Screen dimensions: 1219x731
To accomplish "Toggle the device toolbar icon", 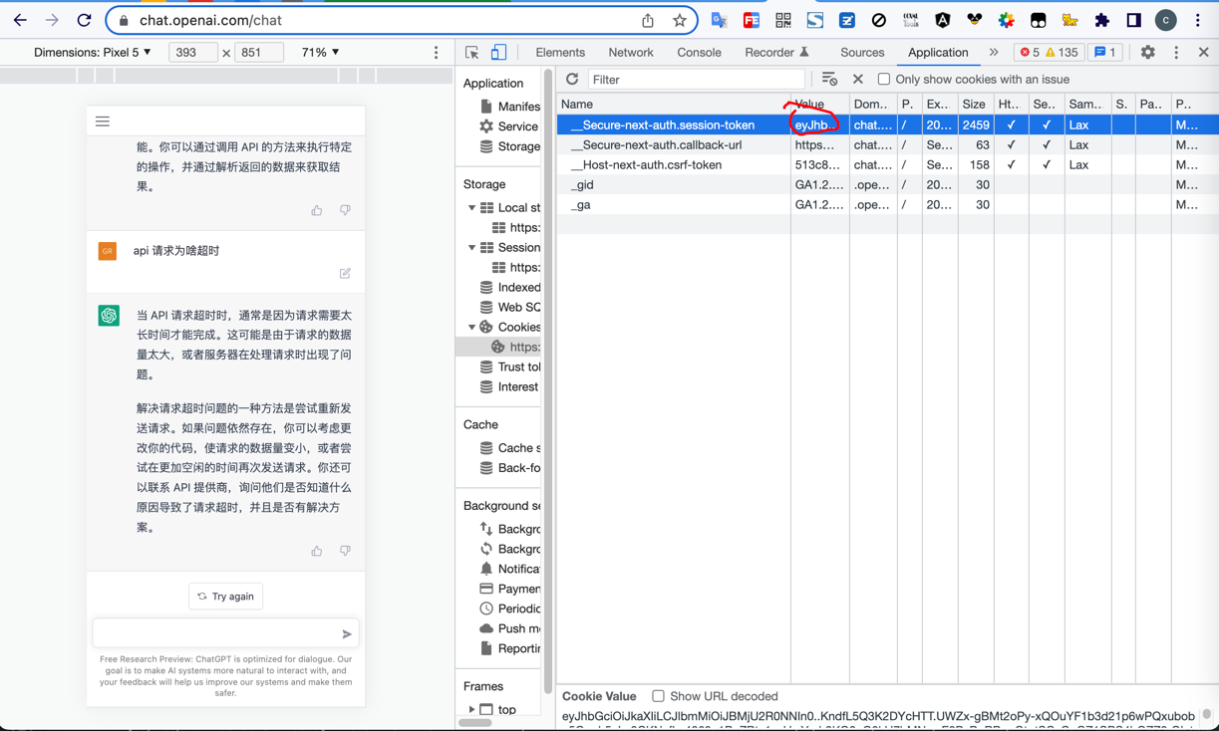I will tap(498, 52).
